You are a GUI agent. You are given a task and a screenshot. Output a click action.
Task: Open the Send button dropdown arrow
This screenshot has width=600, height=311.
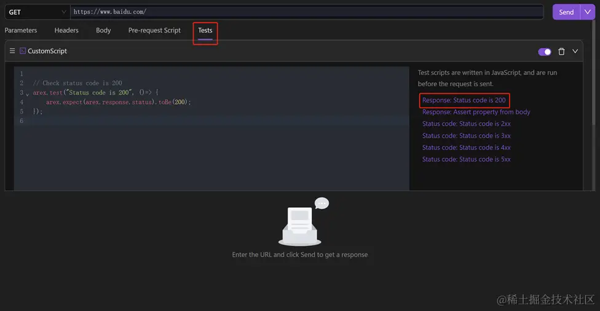tap(587, 12)
